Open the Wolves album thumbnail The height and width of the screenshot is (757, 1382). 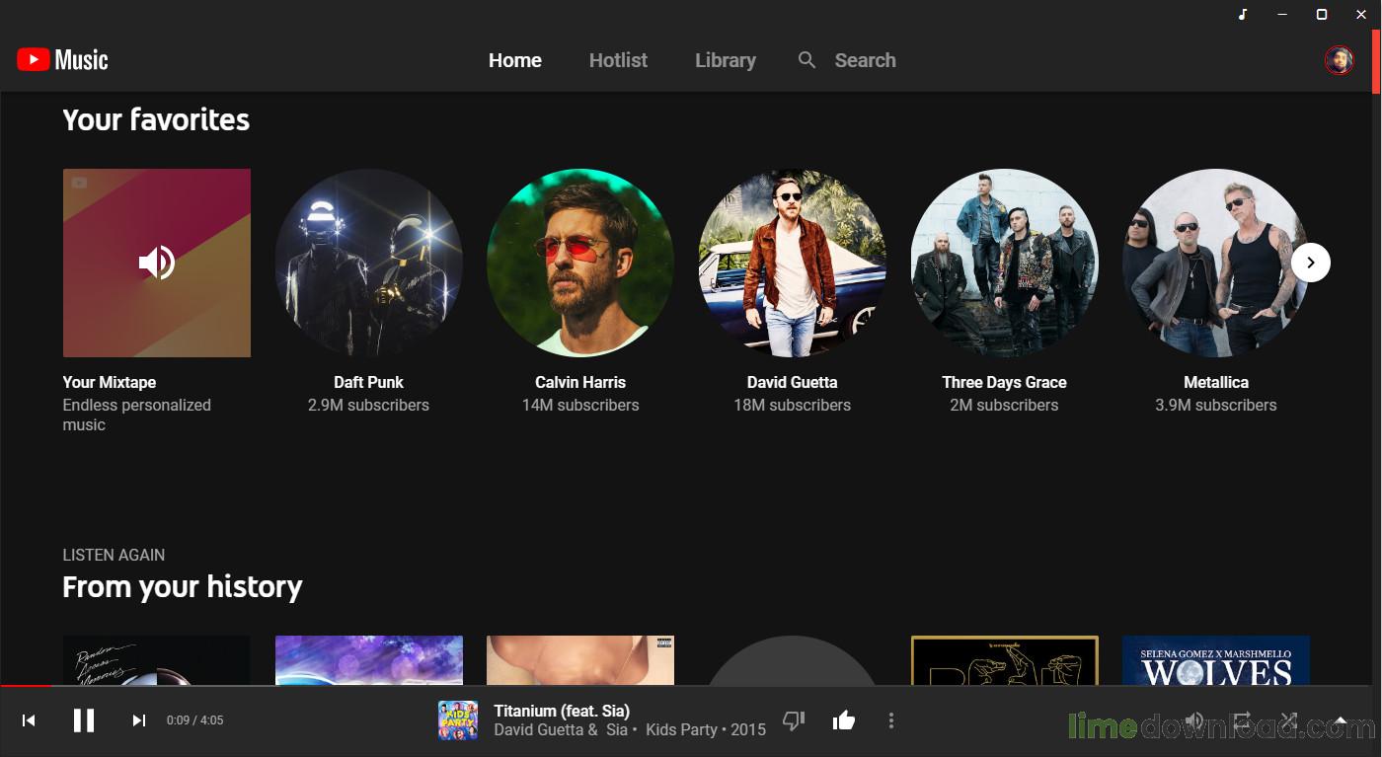1215,660
